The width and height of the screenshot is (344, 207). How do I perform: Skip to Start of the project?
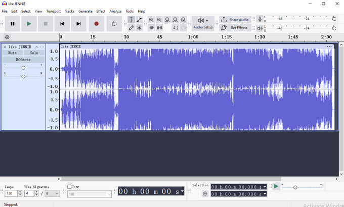point(62,24)
